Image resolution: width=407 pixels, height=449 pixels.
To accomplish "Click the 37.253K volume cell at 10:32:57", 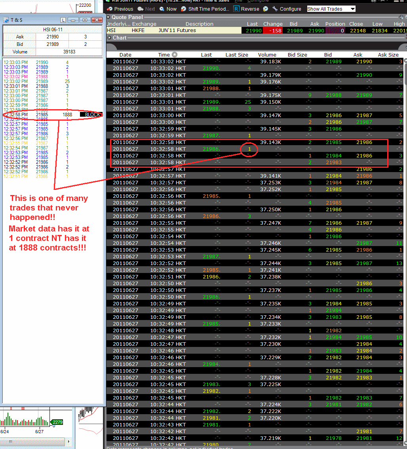I will pos(270,183).
